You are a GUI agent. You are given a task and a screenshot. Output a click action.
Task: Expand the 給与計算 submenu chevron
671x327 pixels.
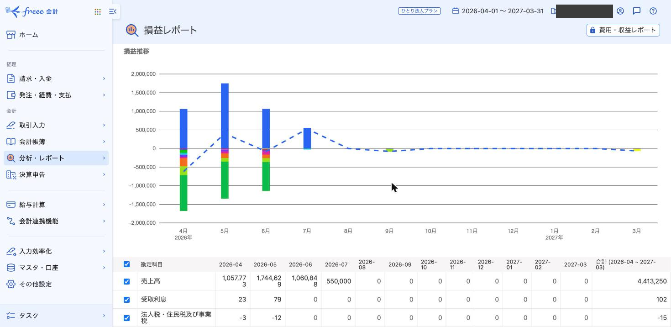tap(104, 205)
